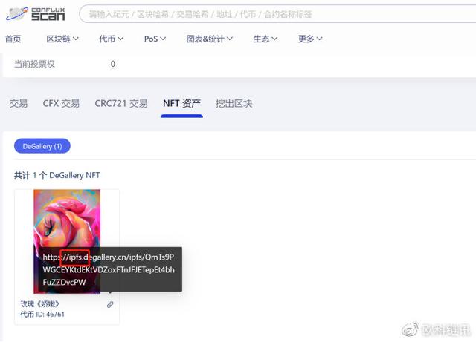Image resolution: width=476 pixels, height=342 pixels.
Task: Click the Conflux Scan logo
Action: click(35, 14)
